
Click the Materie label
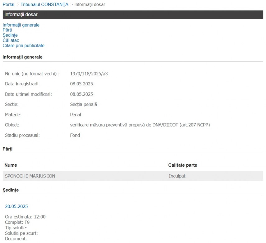[x=13, y=115]
